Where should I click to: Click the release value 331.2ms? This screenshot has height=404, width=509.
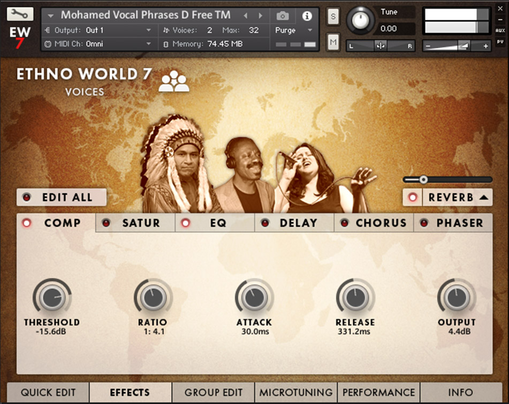pos(354,331)
